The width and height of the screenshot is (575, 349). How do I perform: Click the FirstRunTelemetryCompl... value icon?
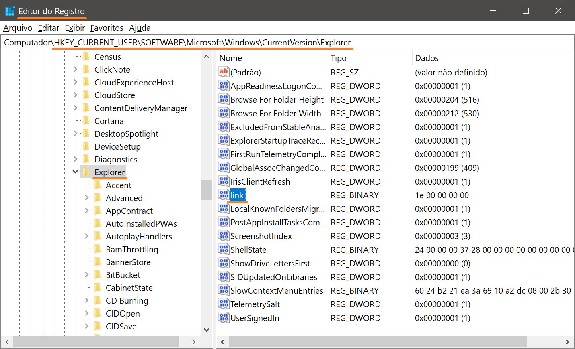pyautogui.click(x=224, y=154)
